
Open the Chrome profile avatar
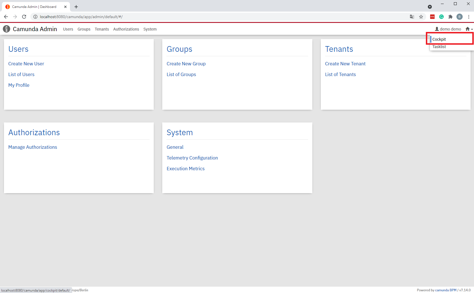(460, 17)
